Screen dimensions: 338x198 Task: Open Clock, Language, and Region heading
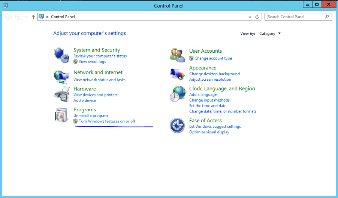tap(222, 89)
